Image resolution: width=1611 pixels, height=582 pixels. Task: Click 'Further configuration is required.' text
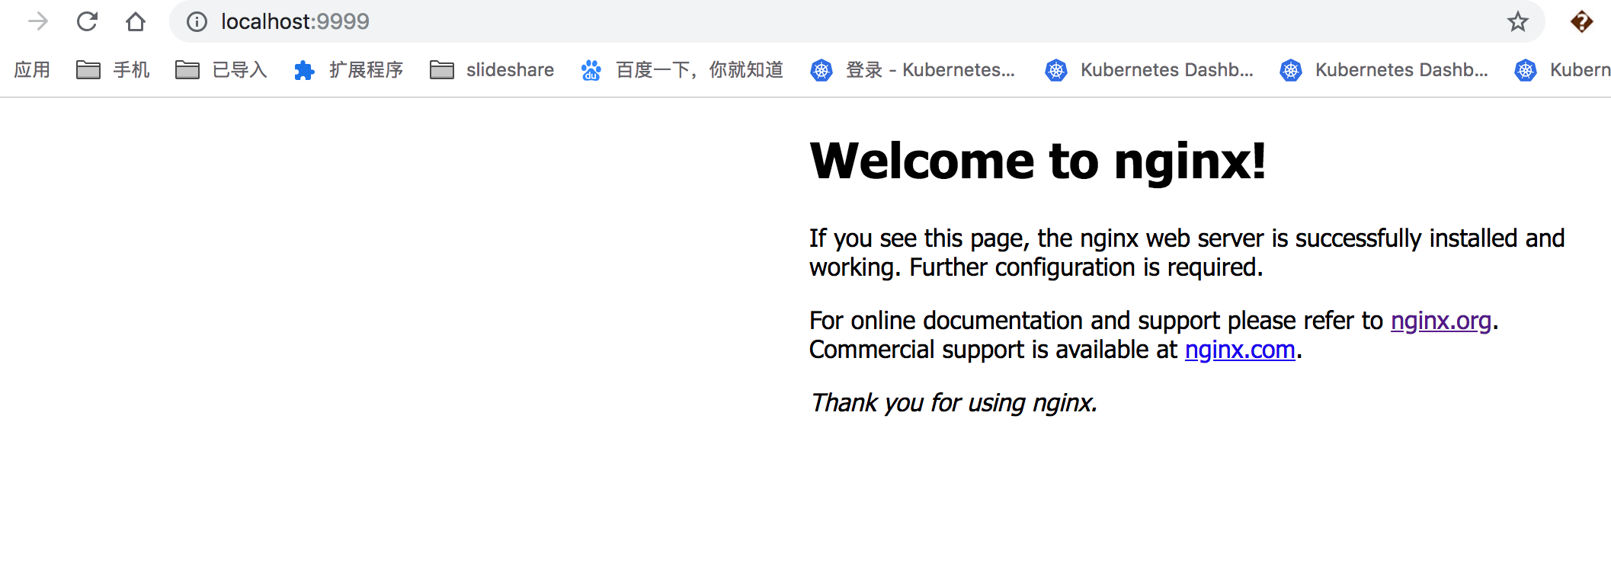click(x=1086, y=267)
